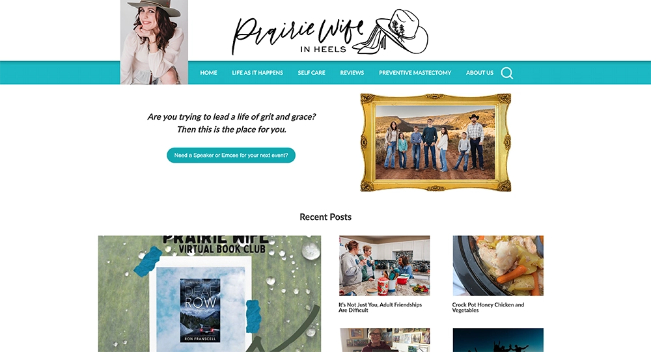Go to the Home menu item
This screenshot has height=352, width=651.
click(208, 73)
